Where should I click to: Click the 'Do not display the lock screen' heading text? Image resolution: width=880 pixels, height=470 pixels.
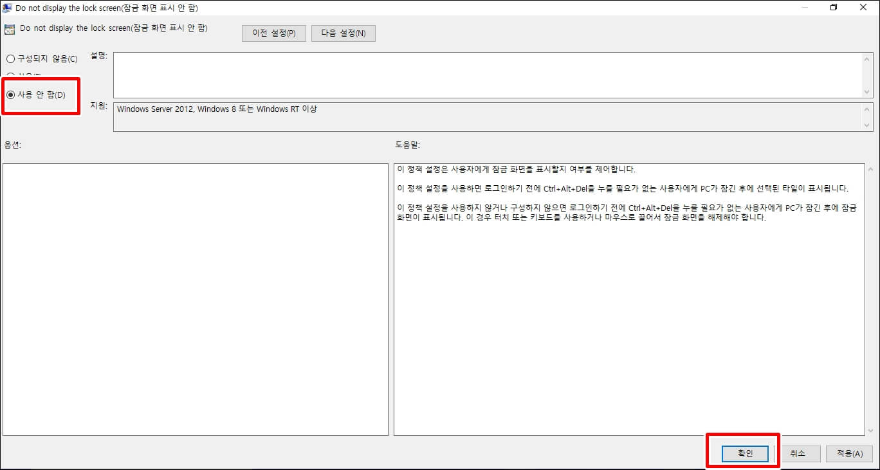pos(114,28)
